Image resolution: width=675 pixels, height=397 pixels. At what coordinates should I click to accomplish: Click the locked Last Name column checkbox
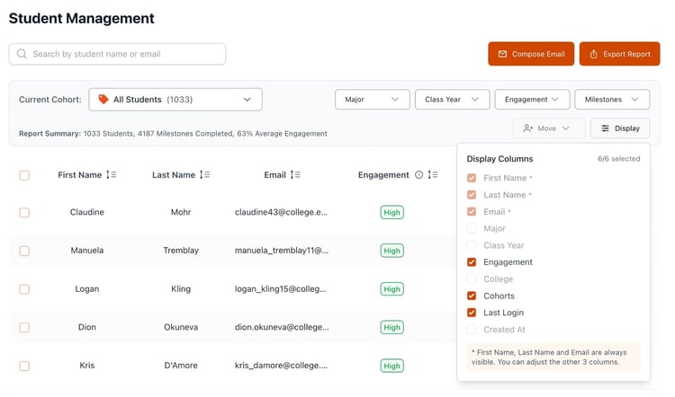pos(472,195)
